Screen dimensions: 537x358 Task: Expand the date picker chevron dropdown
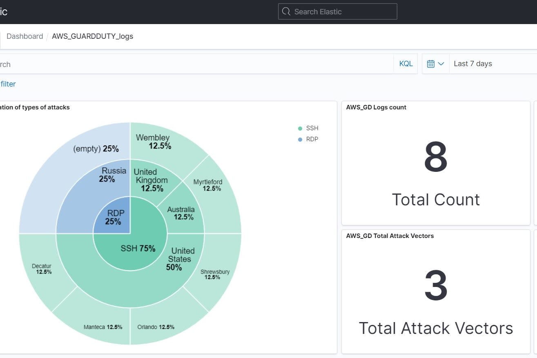tap(441, 64)
